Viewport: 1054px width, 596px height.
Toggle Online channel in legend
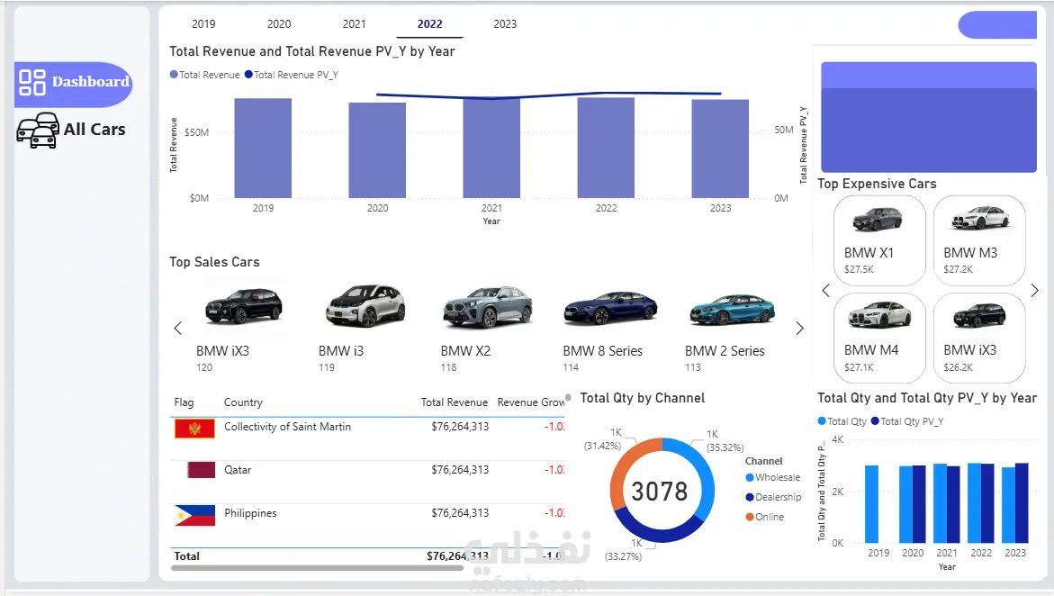[765, 517]
